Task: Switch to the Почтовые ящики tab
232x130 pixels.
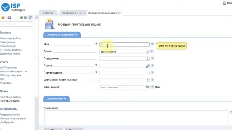Action: pyautogui.click(x=70, y=13)
